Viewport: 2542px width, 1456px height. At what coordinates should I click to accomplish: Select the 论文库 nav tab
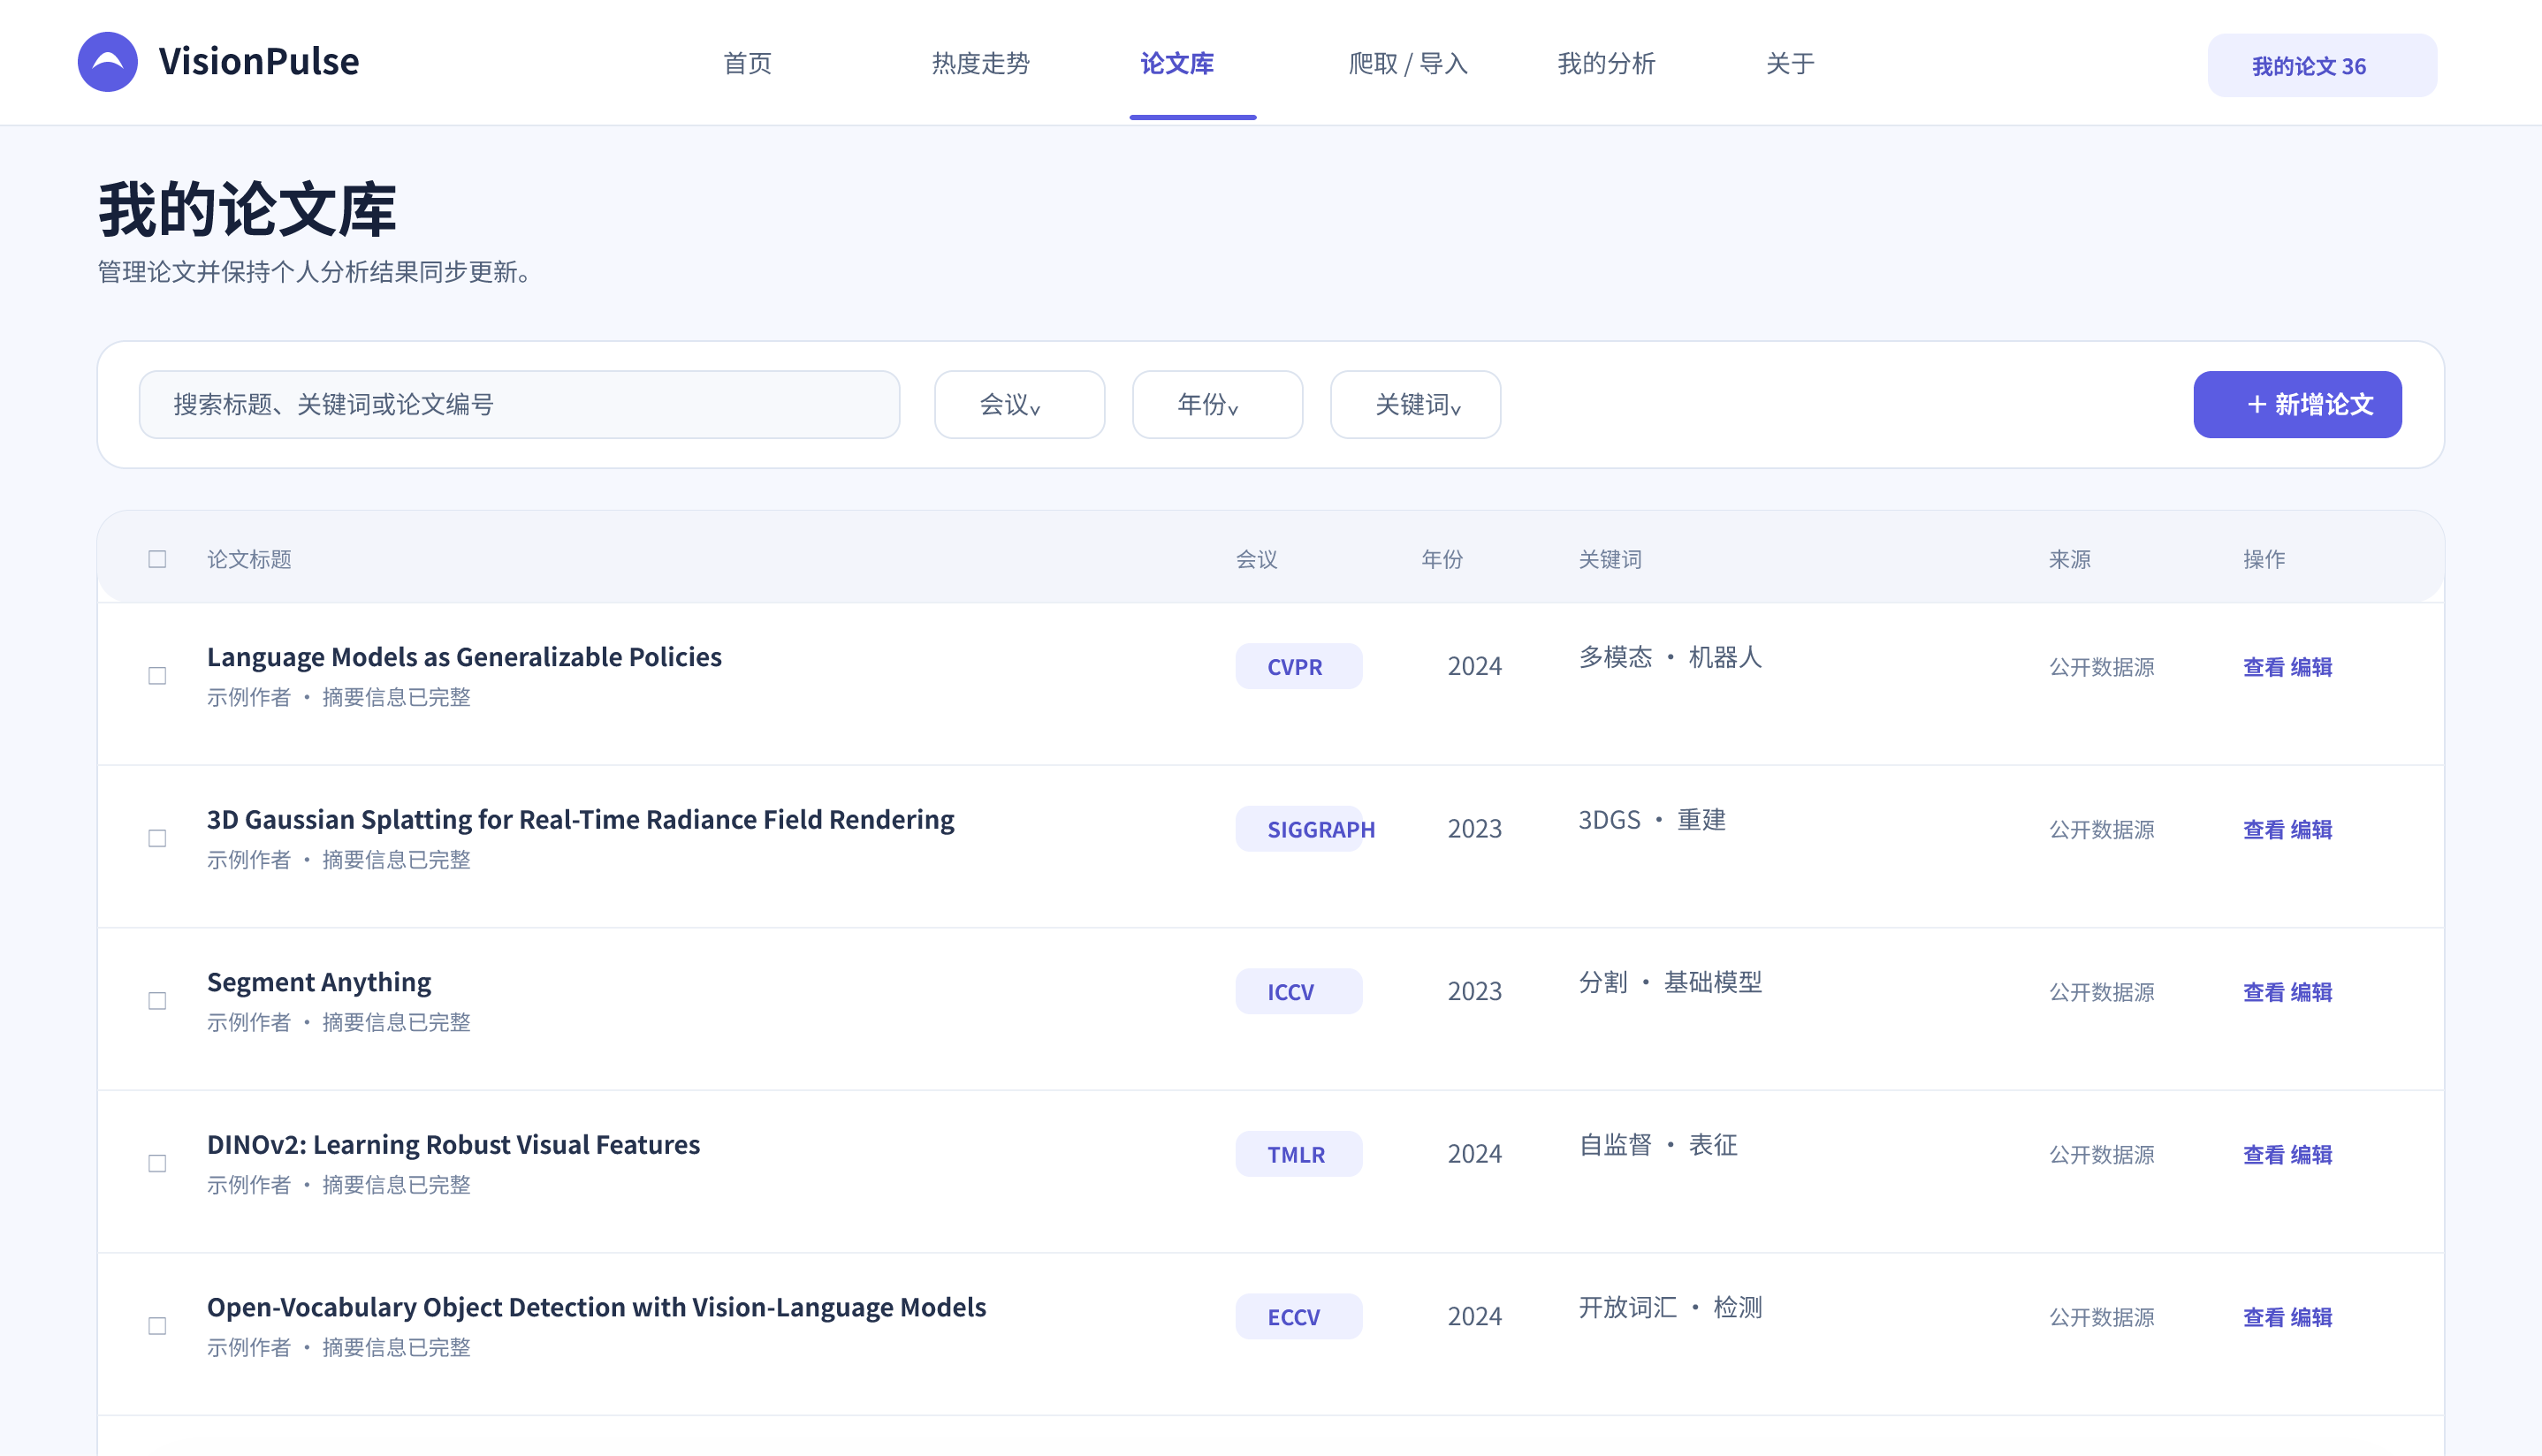click(1177, 64)
